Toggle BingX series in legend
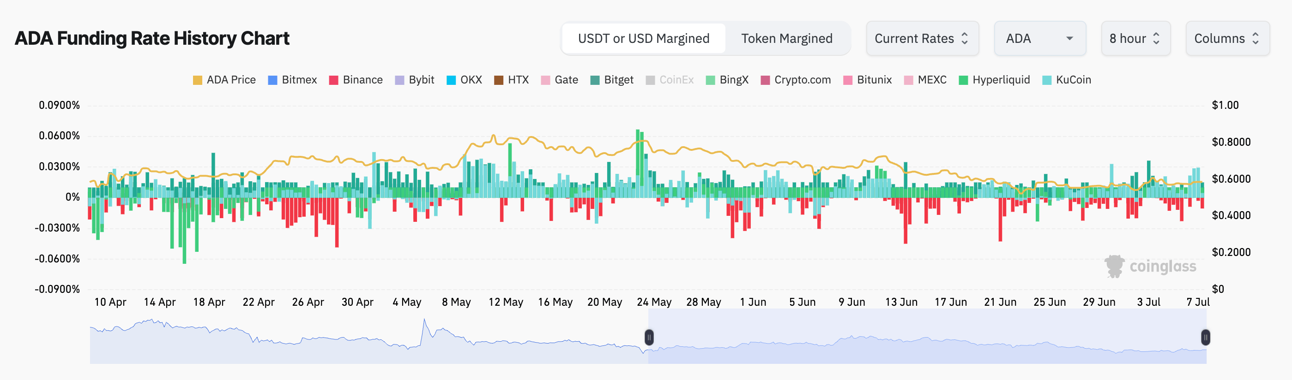The width and height of the screenshot is (1292, 380). tap(727, 80)
